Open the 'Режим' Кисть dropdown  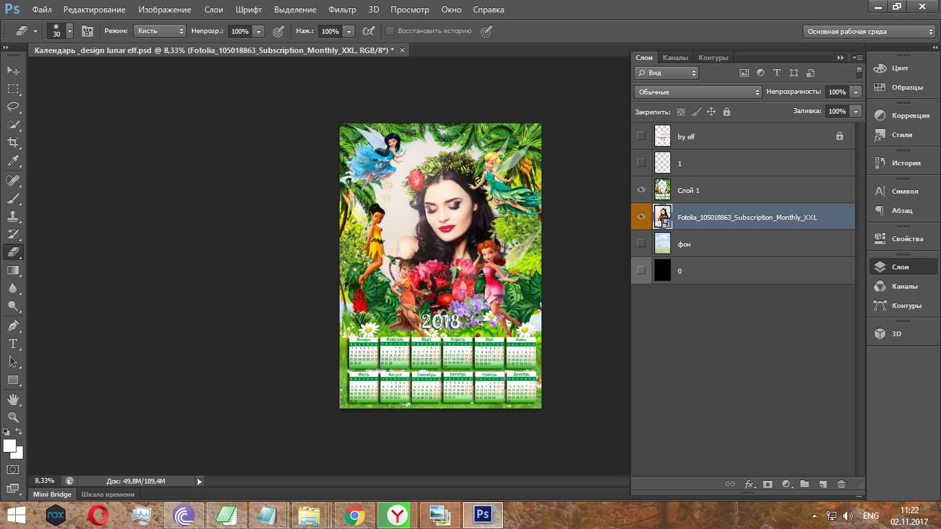160,31
